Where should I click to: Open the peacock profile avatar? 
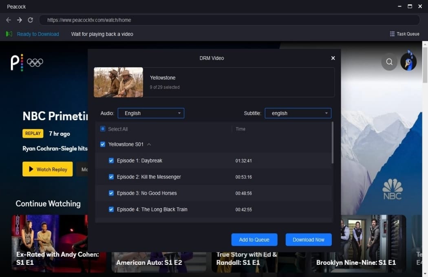(408, 61)
